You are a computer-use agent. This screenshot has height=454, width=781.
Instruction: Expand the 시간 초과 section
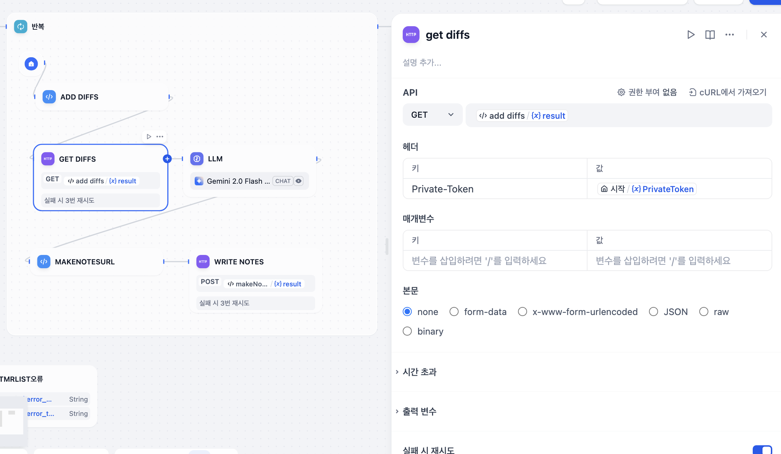coord(420,372)
